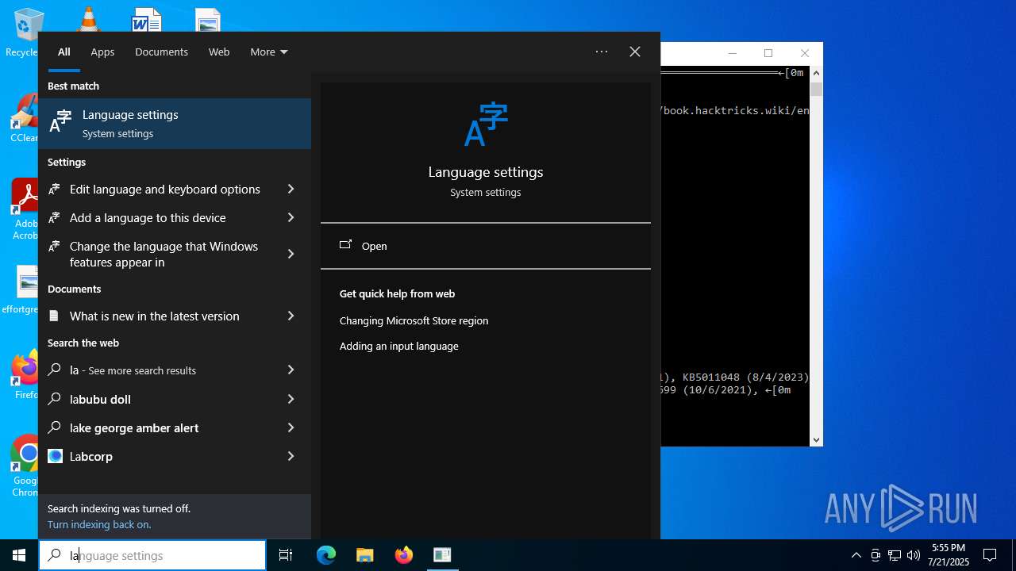Expand labubu doll suggestion arrow
This screenshot has height=571, width=1016.
coord(291,398)
